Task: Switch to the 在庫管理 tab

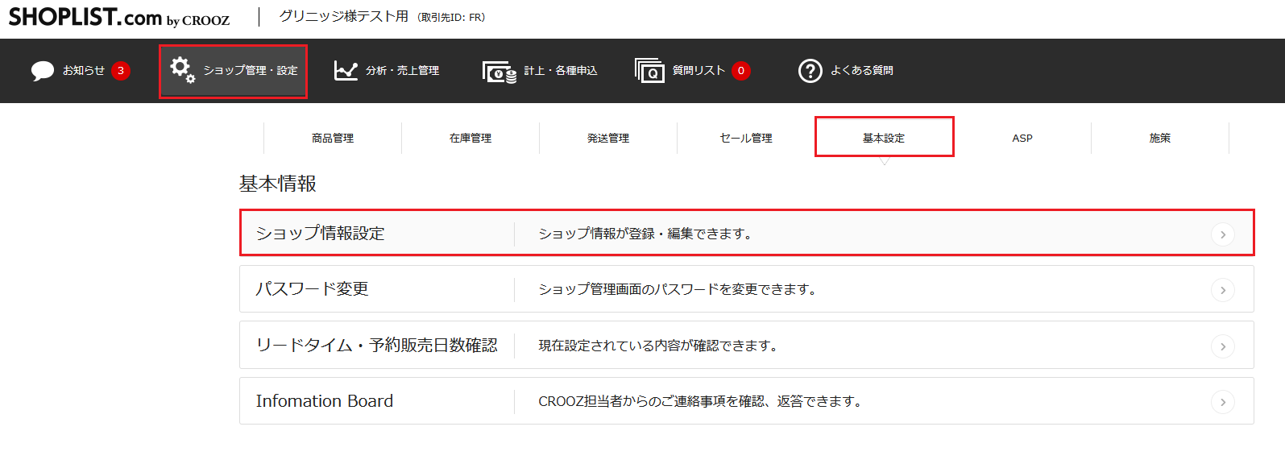Action: click(470, 138)
